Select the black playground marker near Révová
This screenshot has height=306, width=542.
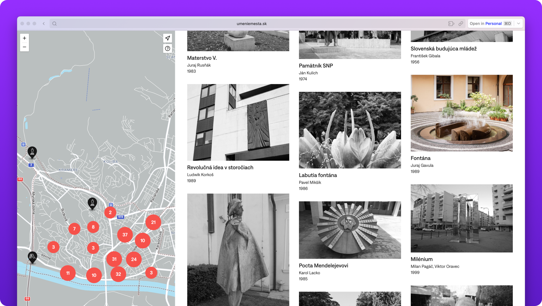tap(32, 257)
